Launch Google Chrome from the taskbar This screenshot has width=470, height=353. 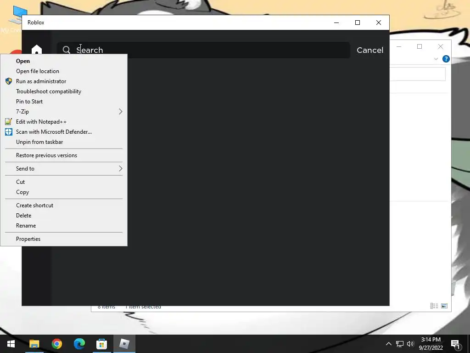56,344
